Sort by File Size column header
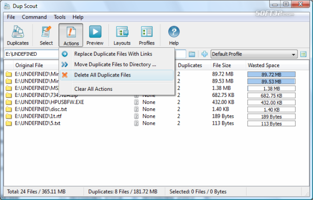The image size is (313, 200). tap(222, 65)
